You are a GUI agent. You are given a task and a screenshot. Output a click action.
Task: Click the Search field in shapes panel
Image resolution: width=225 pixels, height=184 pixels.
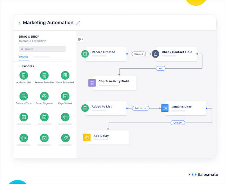point(42,49)
